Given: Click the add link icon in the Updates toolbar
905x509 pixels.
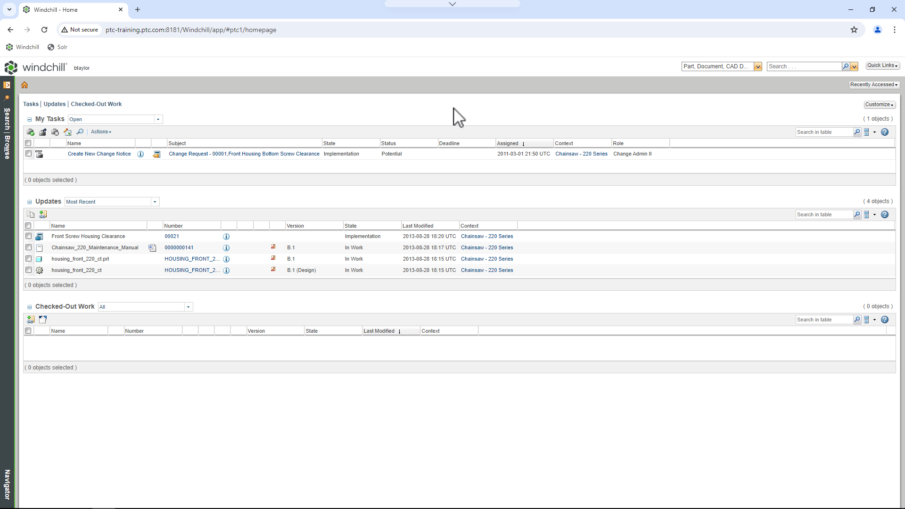Looking at the screenshot, I should (43, 214).
